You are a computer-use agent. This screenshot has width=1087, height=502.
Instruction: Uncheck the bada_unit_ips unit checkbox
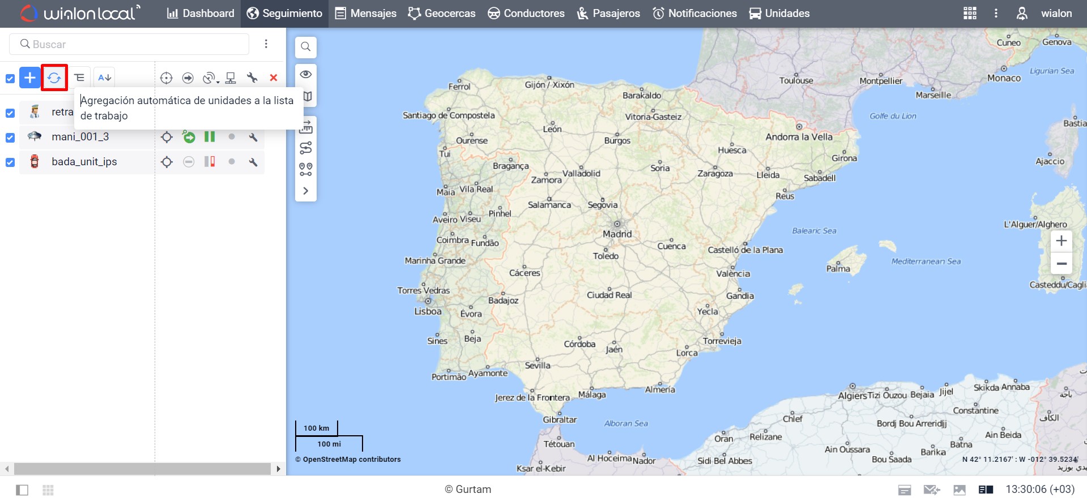[10, 162]
